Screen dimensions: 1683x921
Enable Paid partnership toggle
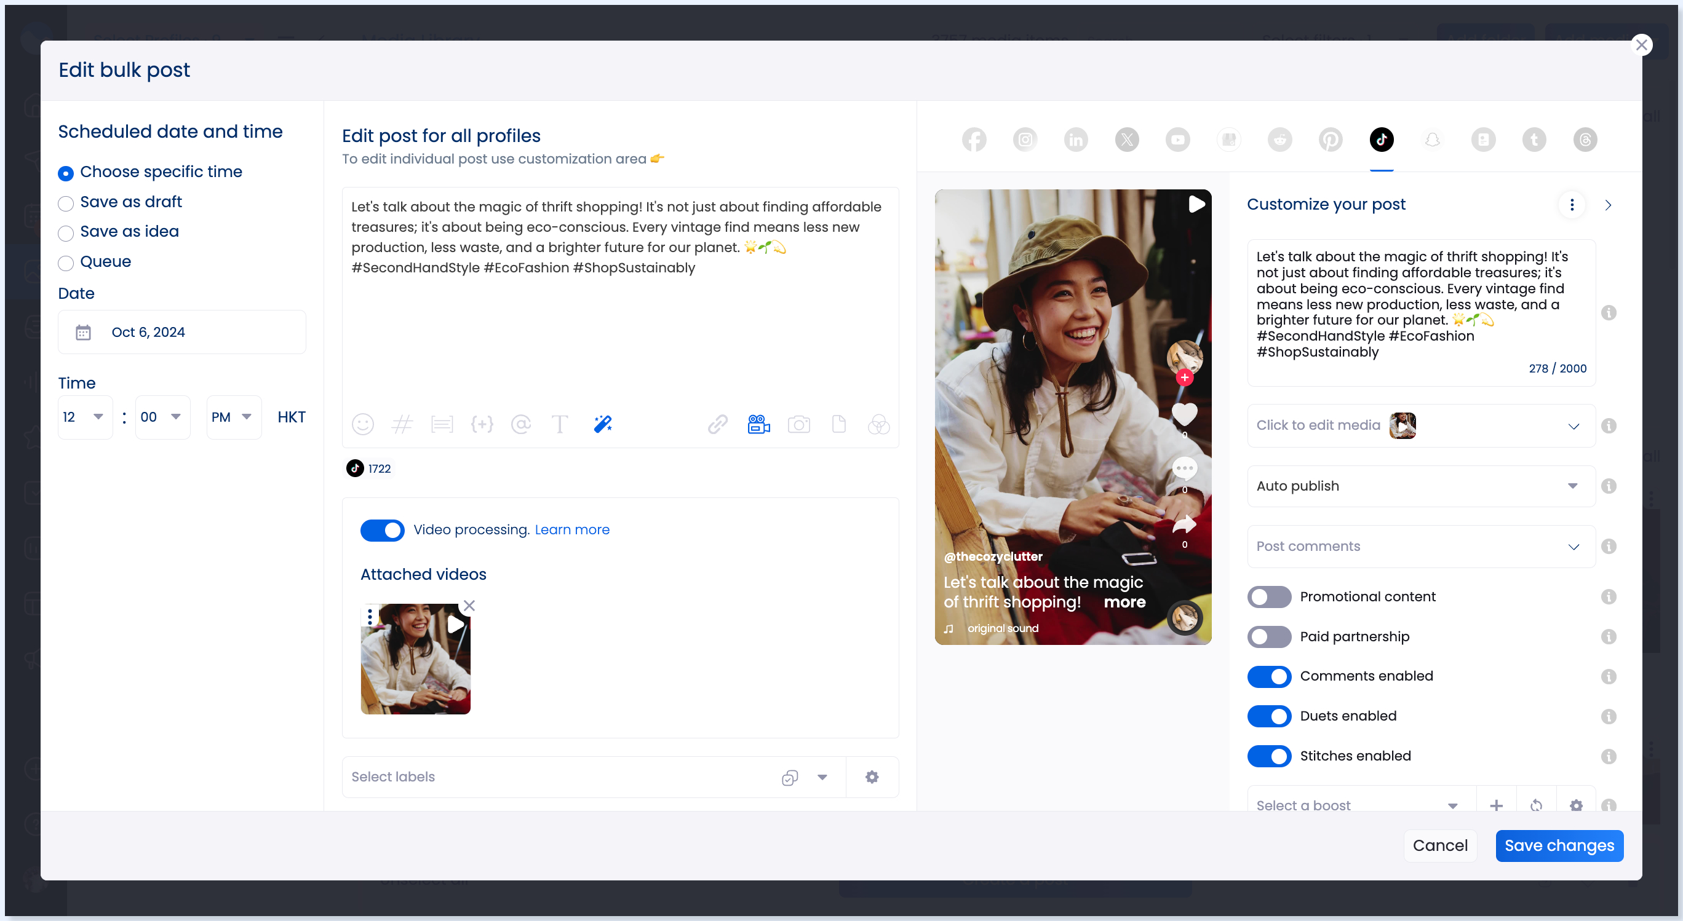click(1269, 637)
